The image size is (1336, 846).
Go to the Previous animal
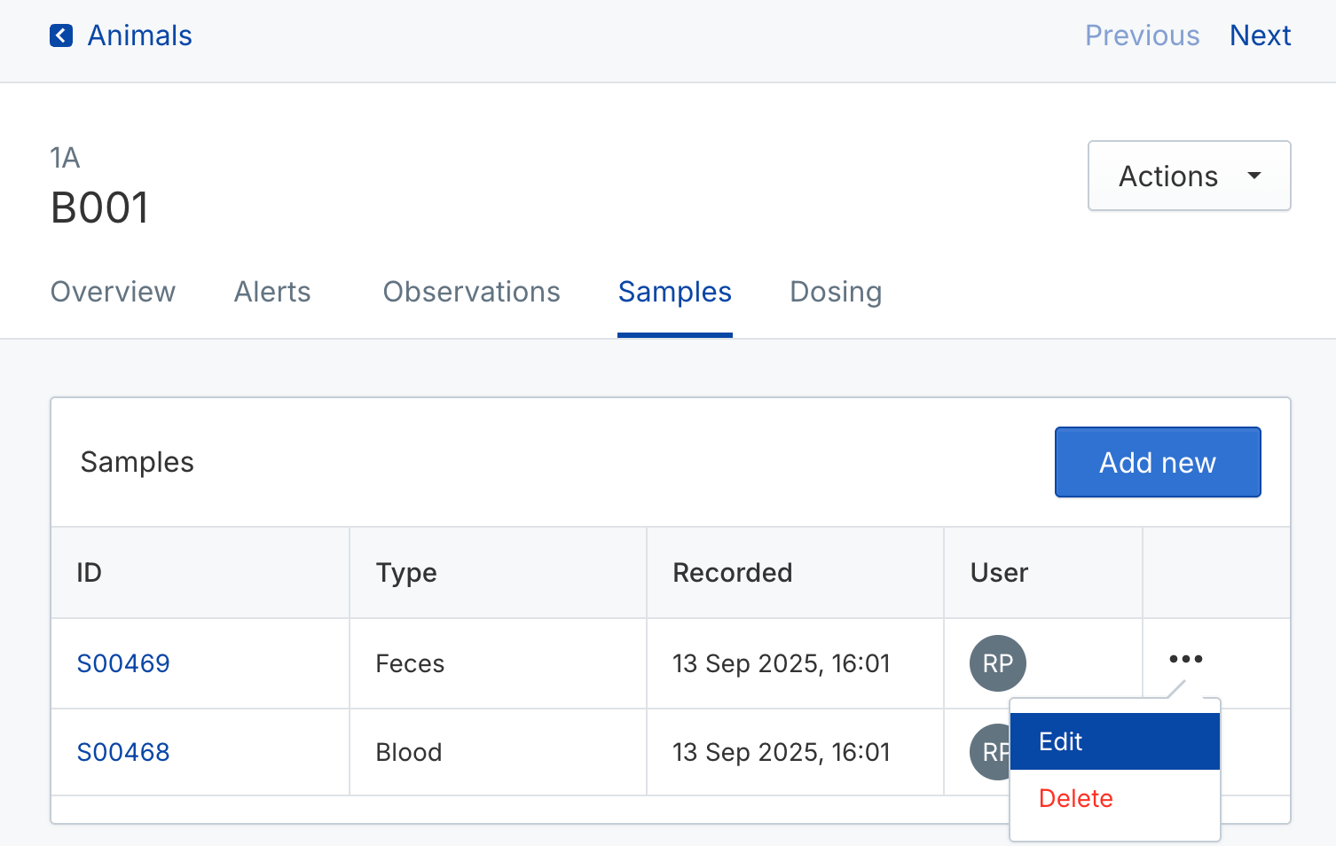click(1142, 35)
